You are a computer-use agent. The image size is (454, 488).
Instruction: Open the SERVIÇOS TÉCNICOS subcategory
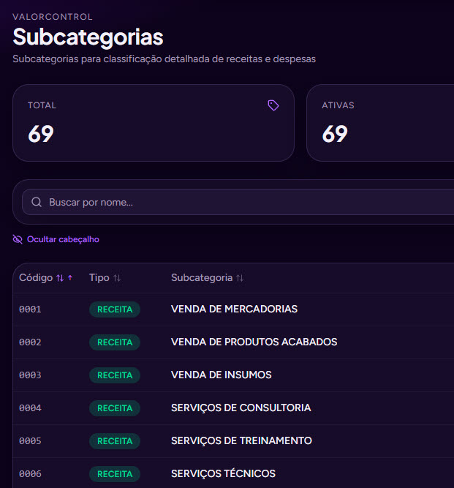tap(223, 473)
